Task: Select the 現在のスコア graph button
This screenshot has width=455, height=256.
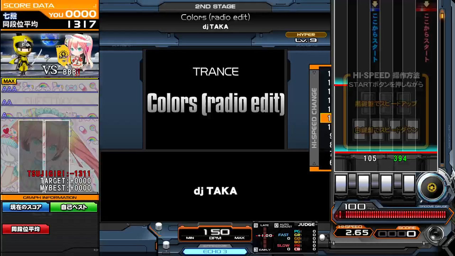Action: tap(26, 207)
